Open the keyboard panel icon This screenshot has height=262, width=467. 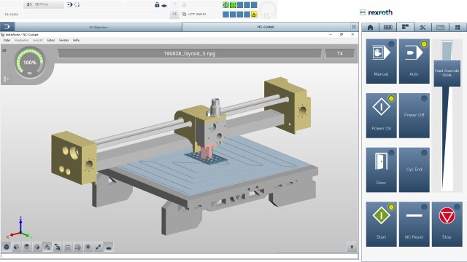pyautogui.click(x=387, y=28)
